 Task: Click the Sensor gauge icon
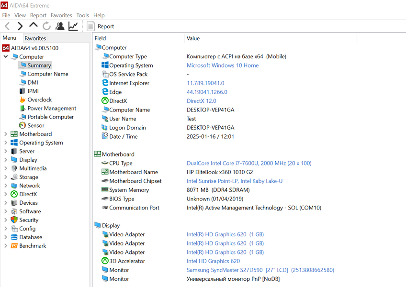click(x=23, y=125)
